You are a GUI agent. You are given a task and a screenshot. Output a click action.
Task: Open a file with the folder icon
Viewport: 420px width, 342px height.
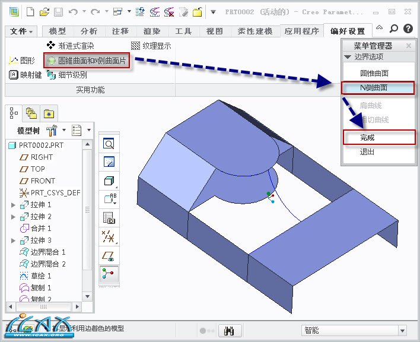pos(44,12)
